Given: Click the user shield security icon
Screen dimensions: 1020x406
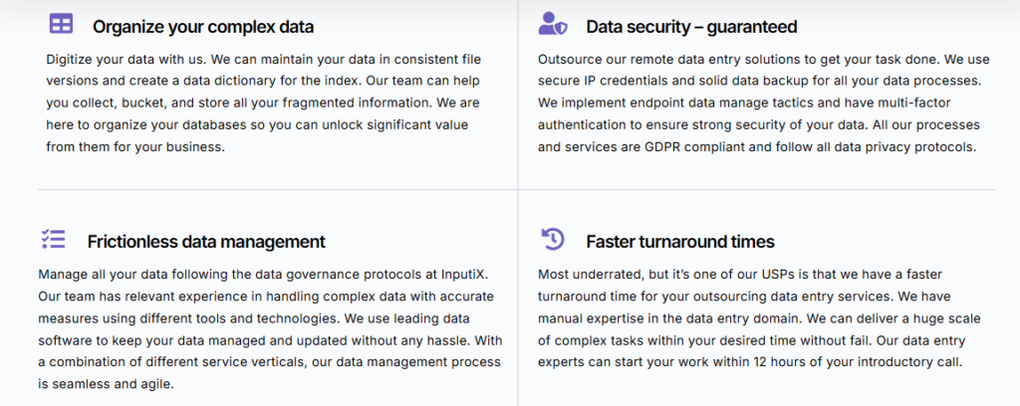Looking at the screenshot, I should tap(553, 23).
